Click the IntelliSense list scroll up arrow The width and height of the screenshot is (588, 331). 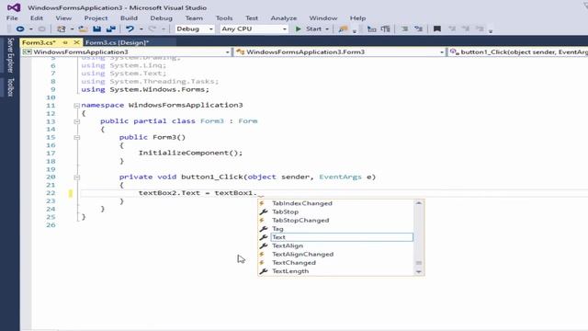coord(419,203)
